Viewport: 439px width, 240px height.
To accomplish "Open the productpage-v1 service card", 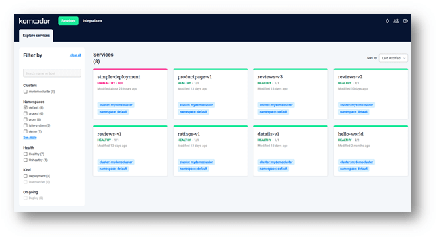I will tap(211, 94).
